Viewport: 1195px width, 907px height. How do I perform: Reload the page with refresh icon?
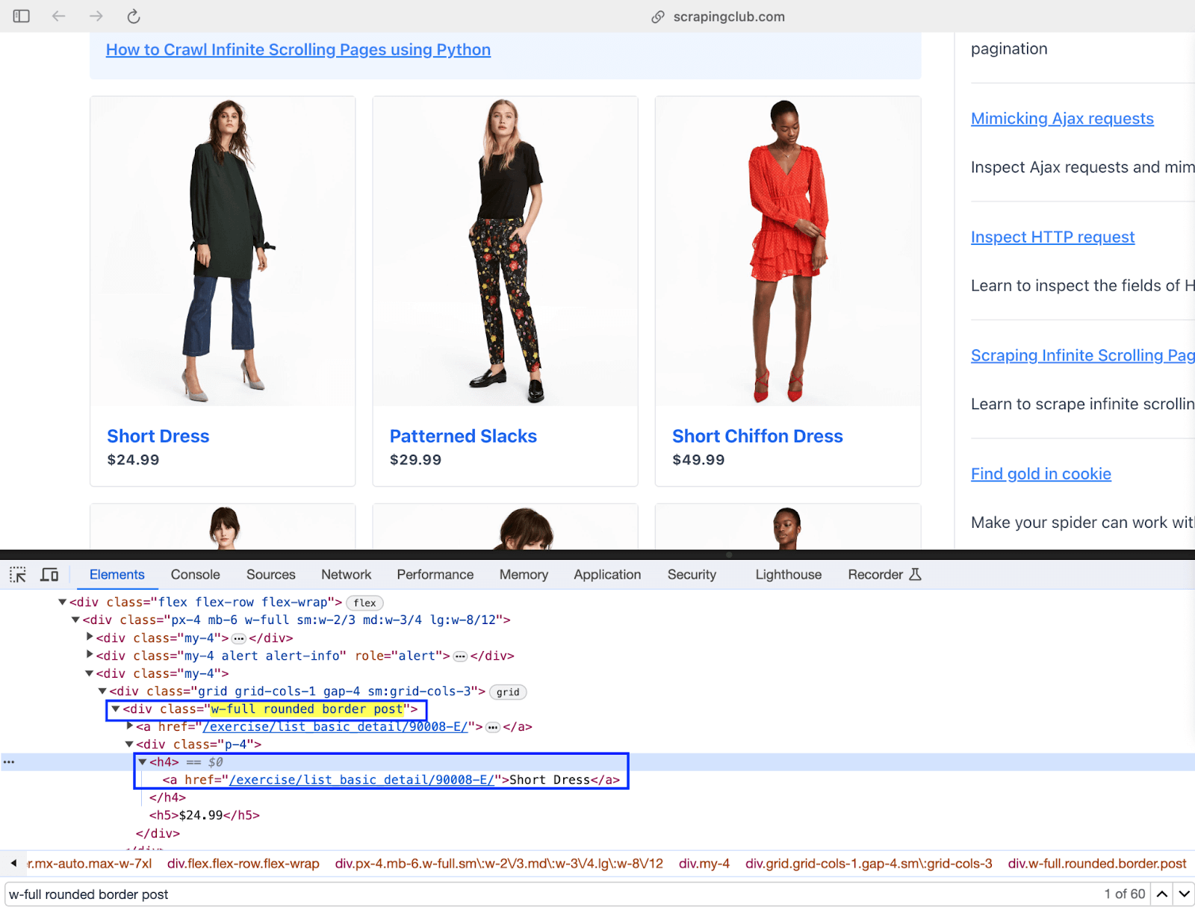(x=134, y=16)
